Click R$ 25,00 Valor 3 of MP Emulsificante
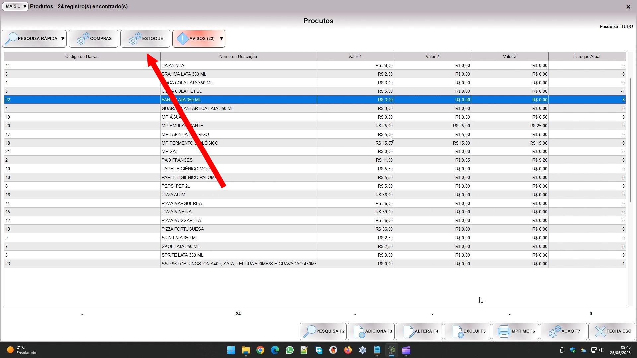This screenshot has height=358, width=637. (539, 126)
